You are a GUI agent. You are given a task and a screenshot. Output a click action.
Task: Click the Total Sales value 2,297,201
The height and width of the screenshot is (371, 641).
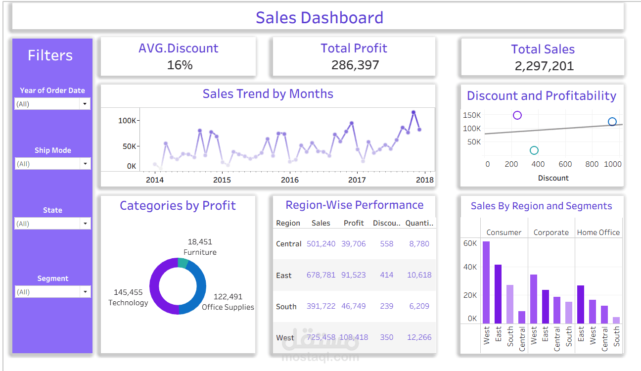(x=544, y=66)
